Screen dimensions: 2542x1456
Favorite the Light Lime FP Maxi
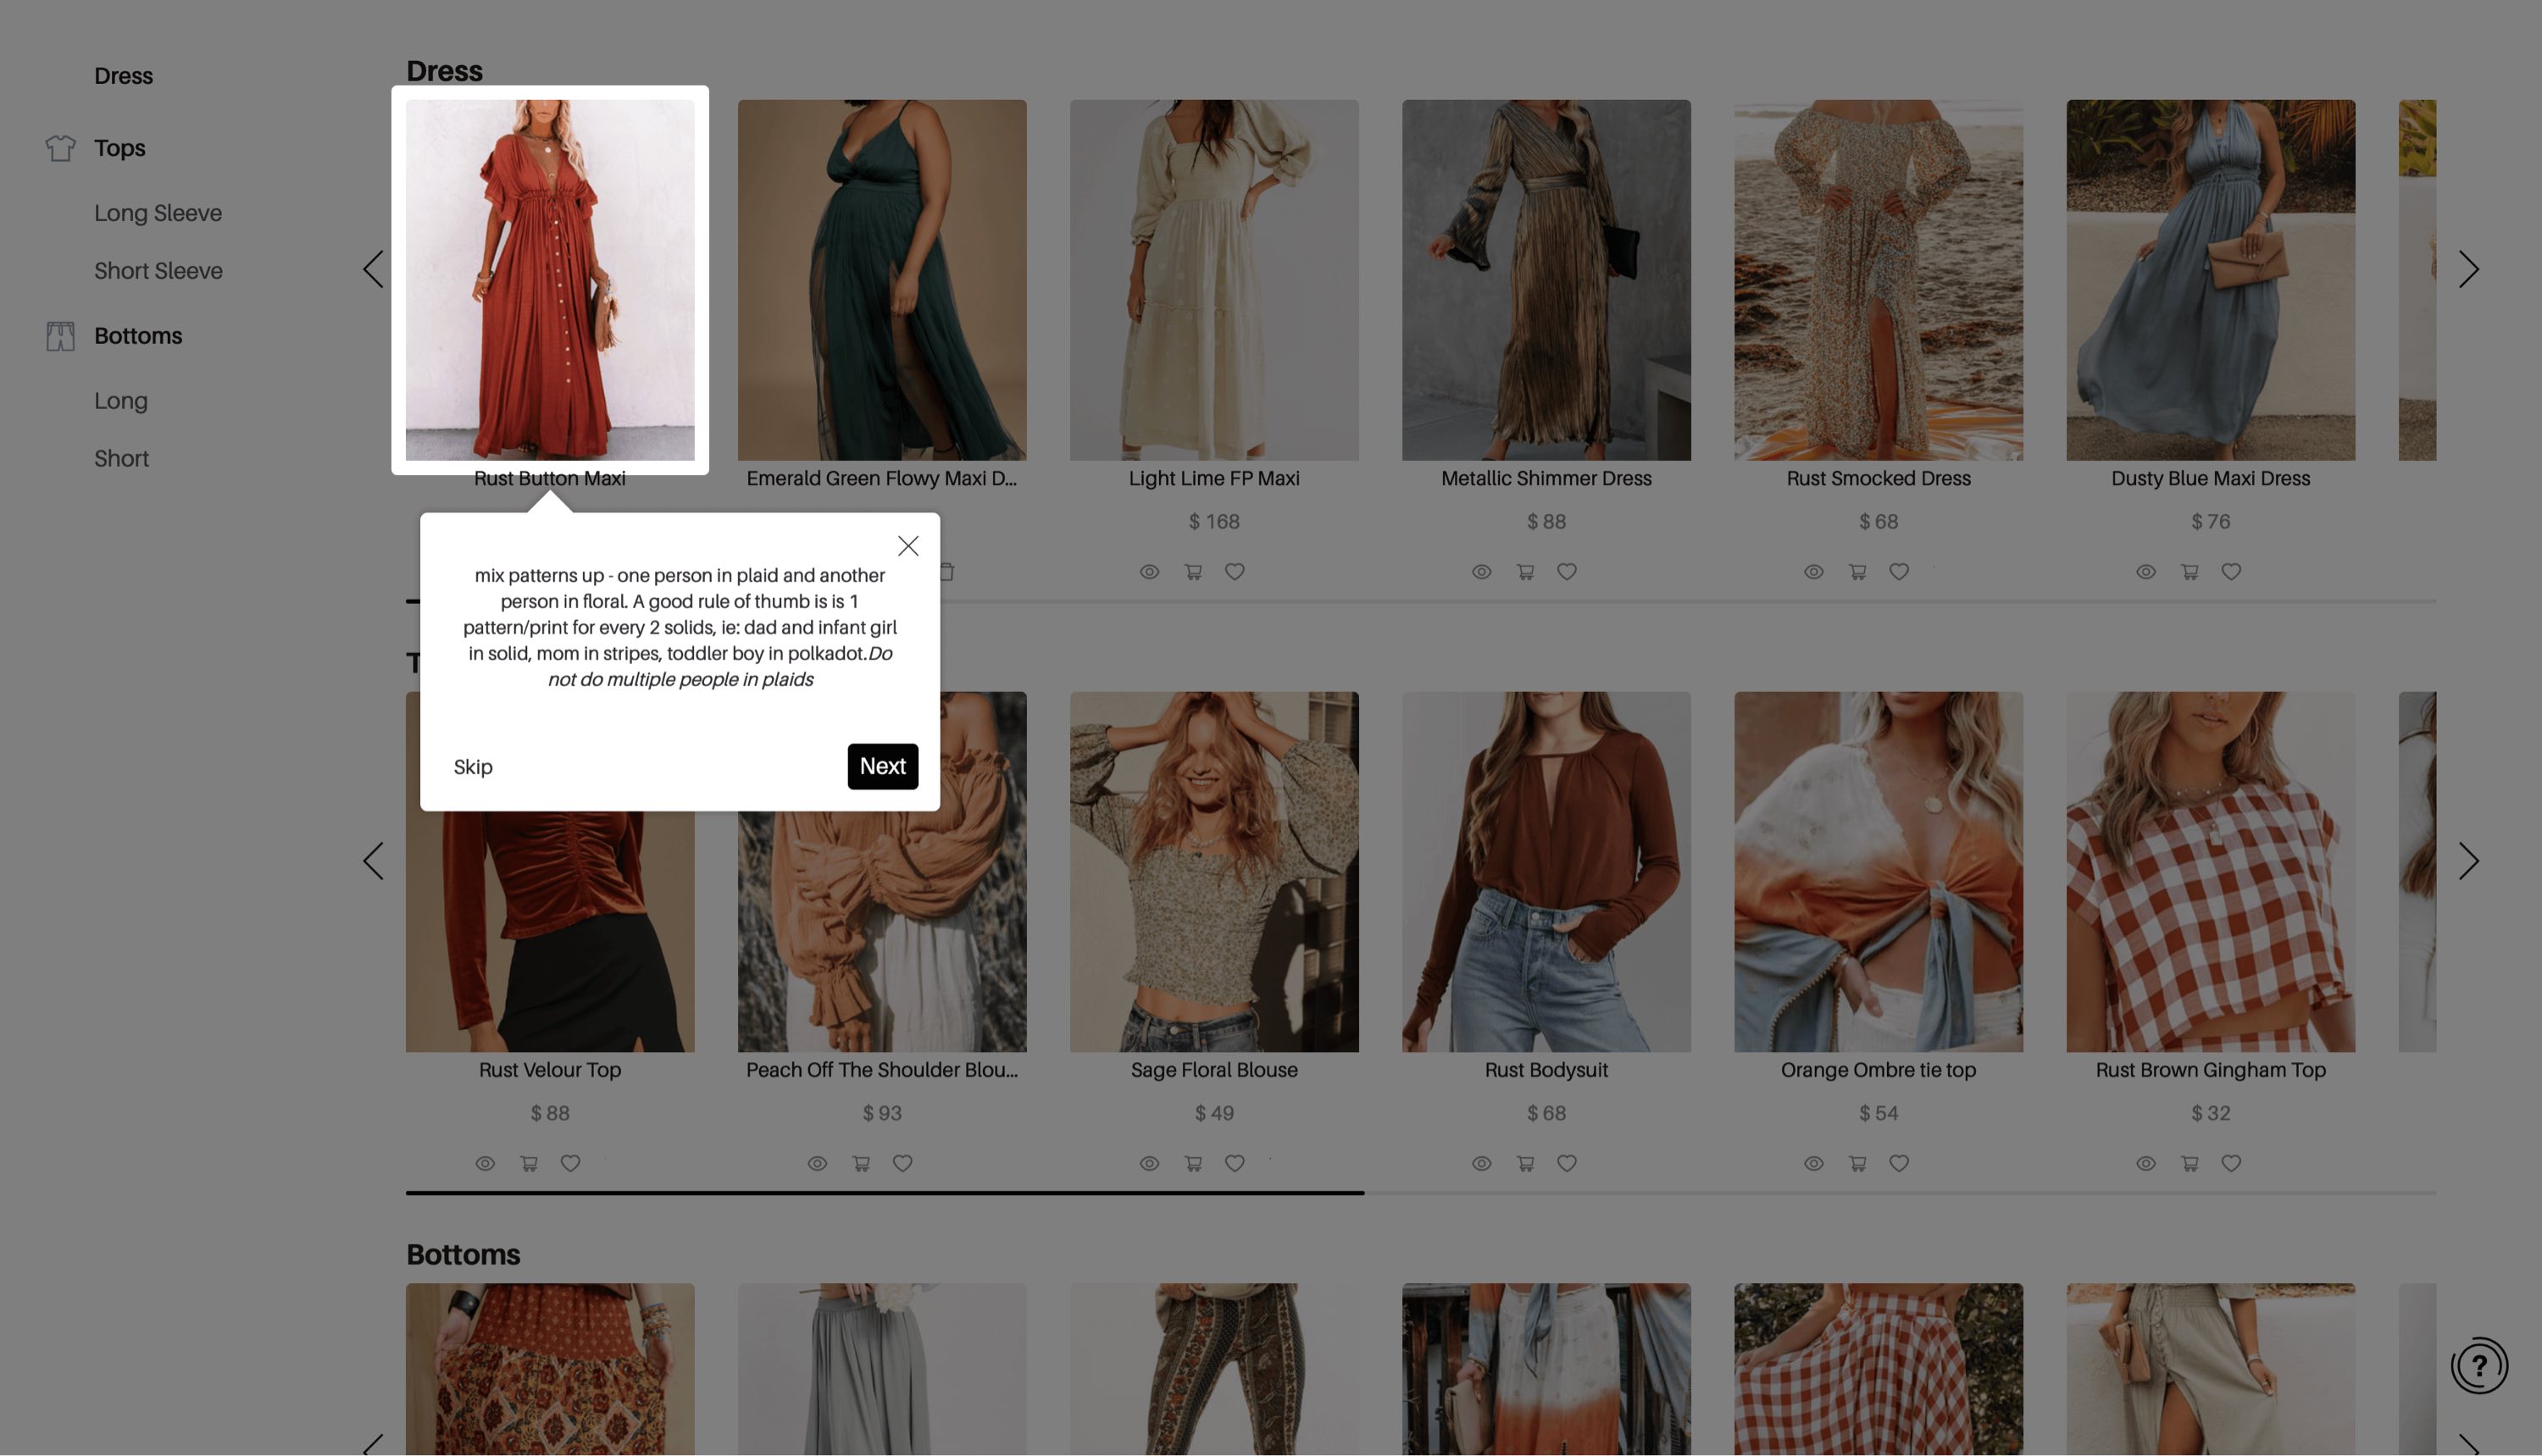pos(1235,572)
